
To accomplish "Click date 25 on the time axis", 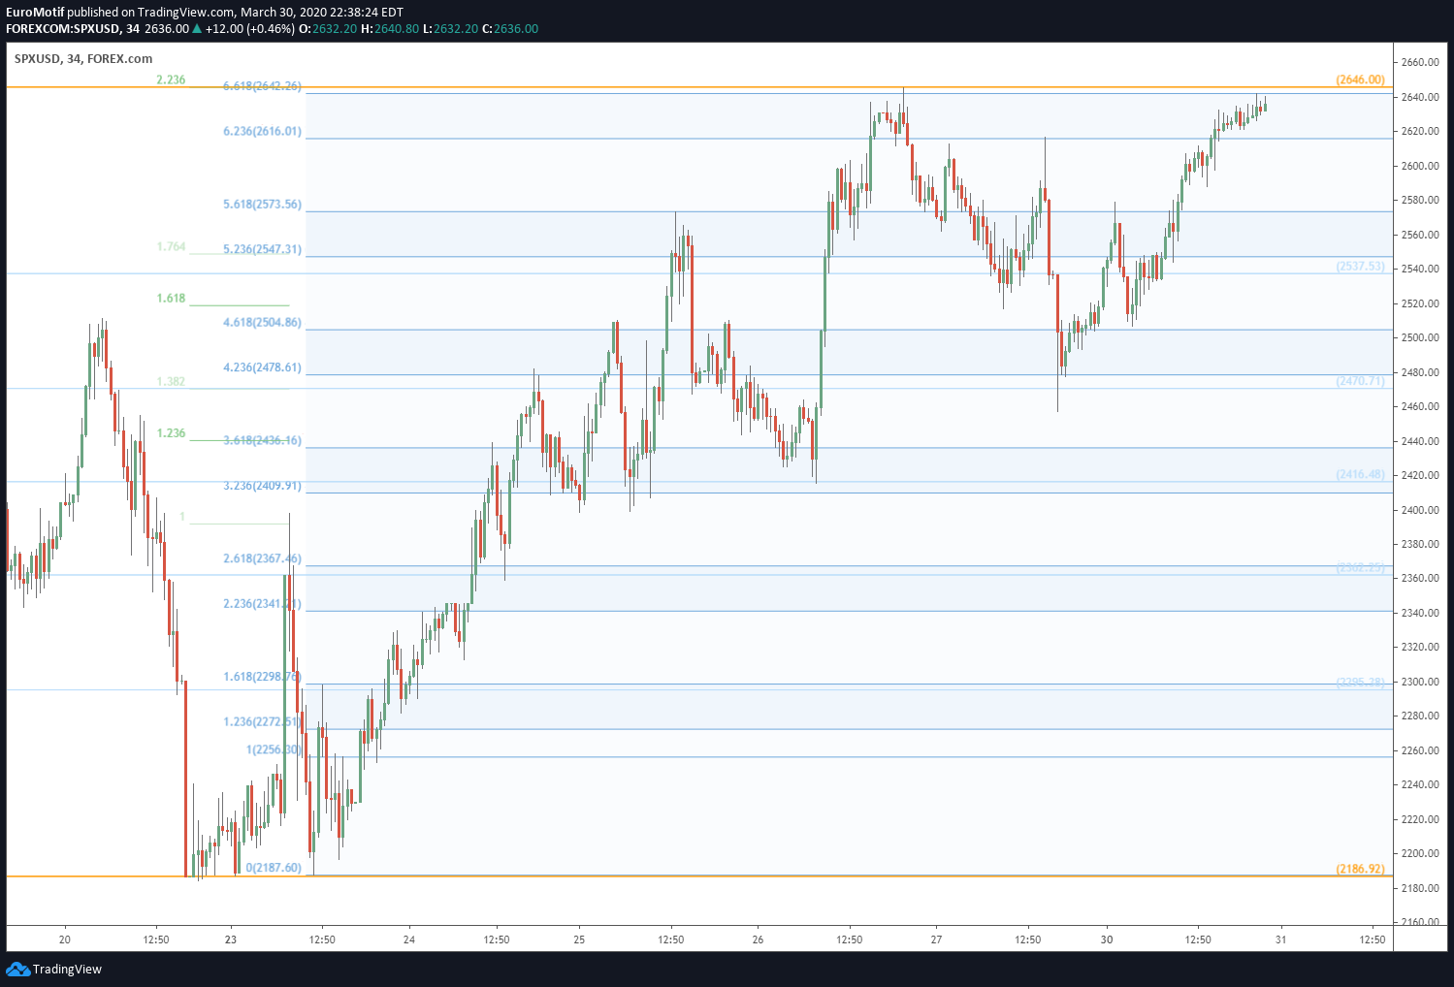I will point(579,939).
